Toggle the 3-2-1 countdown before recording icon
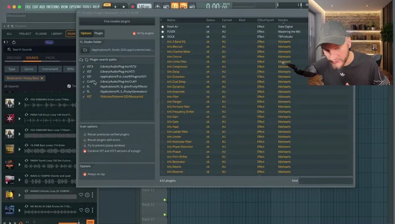The image size is (395, 224). point(175,6)
